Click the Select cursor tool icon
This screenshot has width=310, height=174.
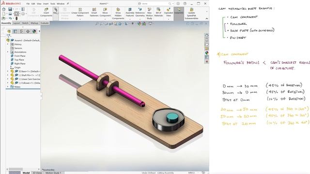pyautogui.click(x=16, y=14)
